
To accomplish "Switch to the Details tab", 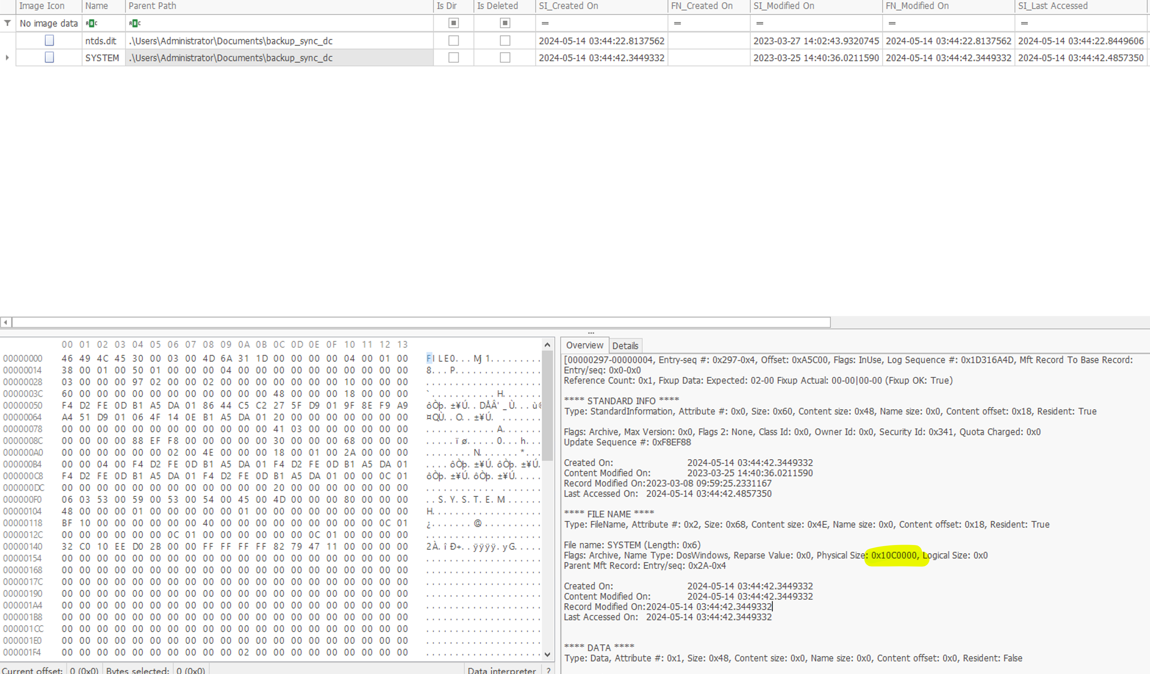I will coord(625,346).
